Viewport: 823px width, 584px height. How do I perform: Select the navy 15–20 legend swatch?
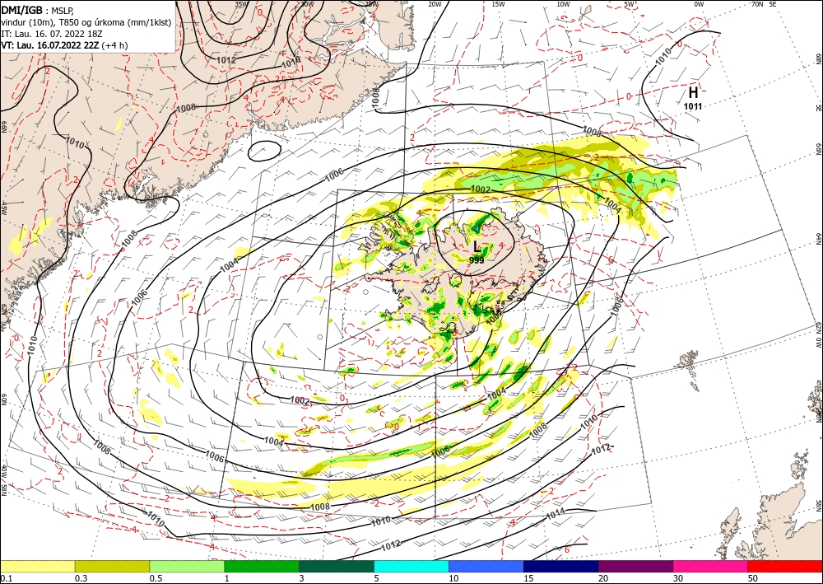click(x=561, y=566)
